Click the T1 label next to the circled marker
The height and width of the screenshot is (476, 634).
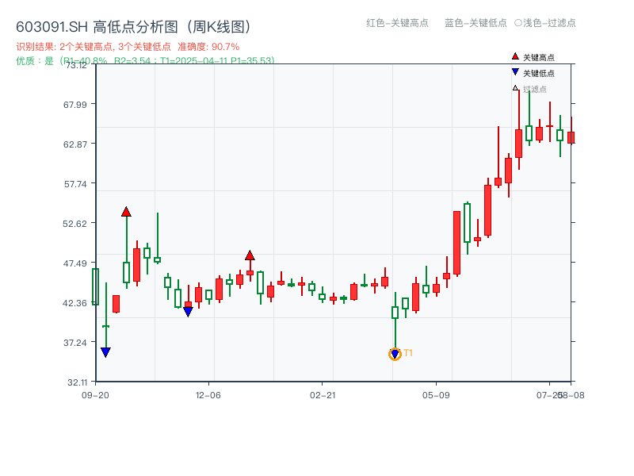[x=408, y=353]
